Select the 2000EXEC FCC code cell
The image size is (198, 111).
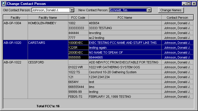click(x=78, y=52)
